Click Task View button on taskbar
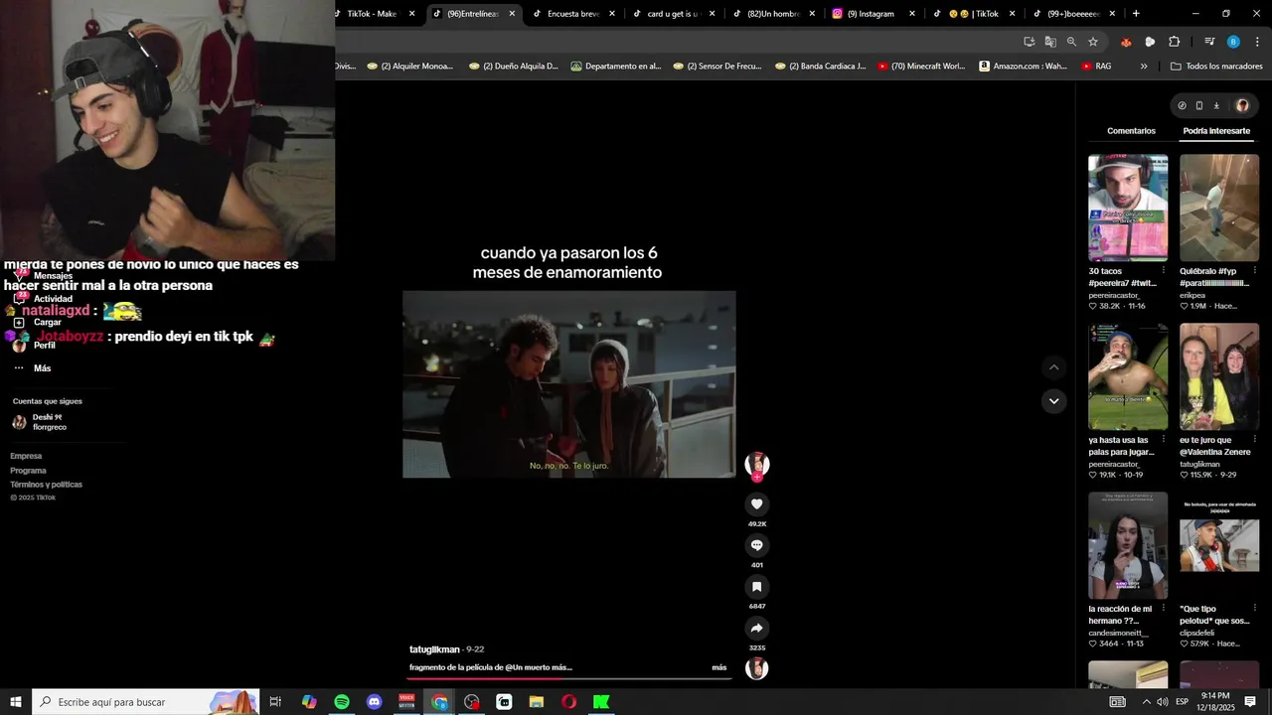 pyautogui.click(x=275, y=702)
